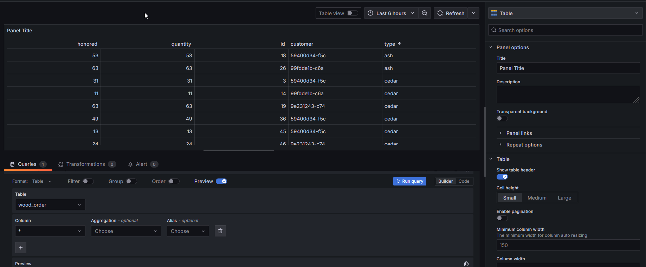Open the wood_order table dropdown
Screen dimensions: 646x267
pyautogui.click(x=50, y=205)
